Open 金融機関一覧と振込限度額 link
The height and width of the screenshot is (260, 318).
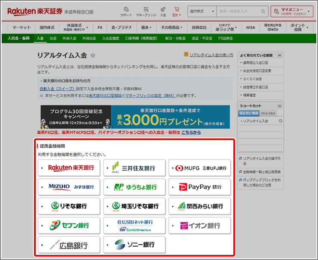point(262,172)
